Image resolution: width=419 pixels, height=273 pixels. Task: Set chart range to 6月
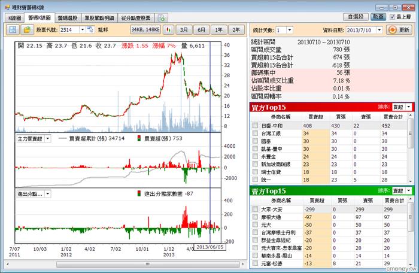click(201, 30)
